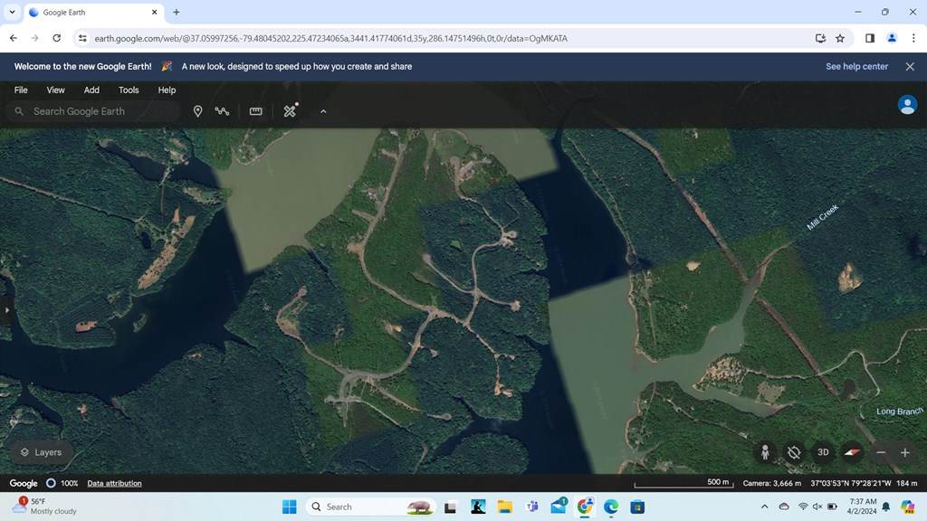Expand the left side panel arrow
Image resolution: width=927 pixels, height=521 pixels.
[x=6, y=310]
